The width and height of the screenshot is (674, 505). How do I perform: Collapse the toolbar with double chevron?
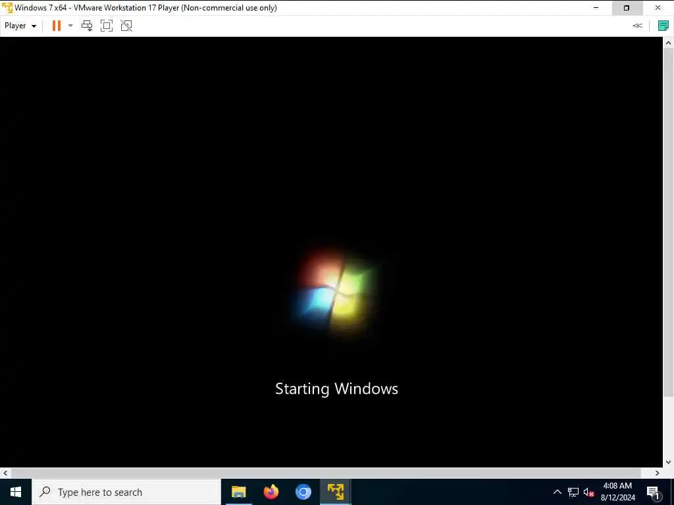pyautogui.click(x=637, y=26)
